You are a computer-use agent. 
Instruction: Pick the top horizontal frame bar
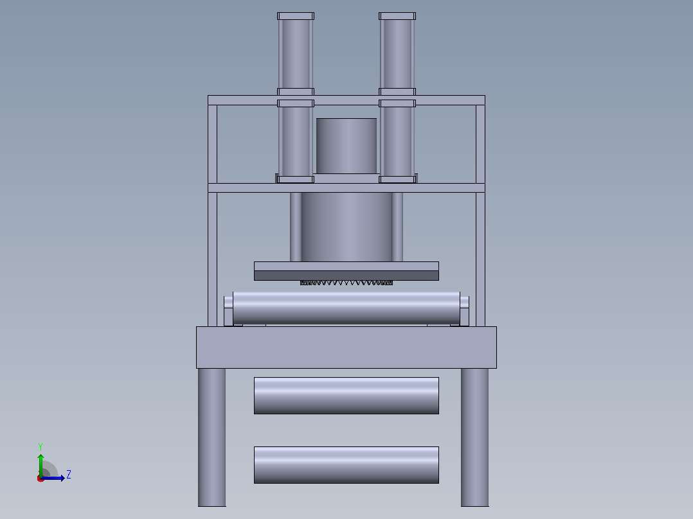pos(346,100)
